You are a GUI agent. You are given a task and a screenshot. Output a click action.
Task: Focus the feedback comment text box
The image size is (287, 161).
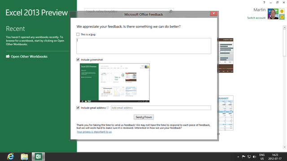[143, 46]
